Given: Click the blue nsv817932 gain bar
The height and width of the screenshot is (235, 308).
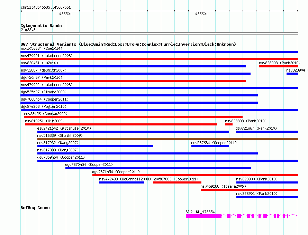Looking at the screenshot, I should coord(95,146).
